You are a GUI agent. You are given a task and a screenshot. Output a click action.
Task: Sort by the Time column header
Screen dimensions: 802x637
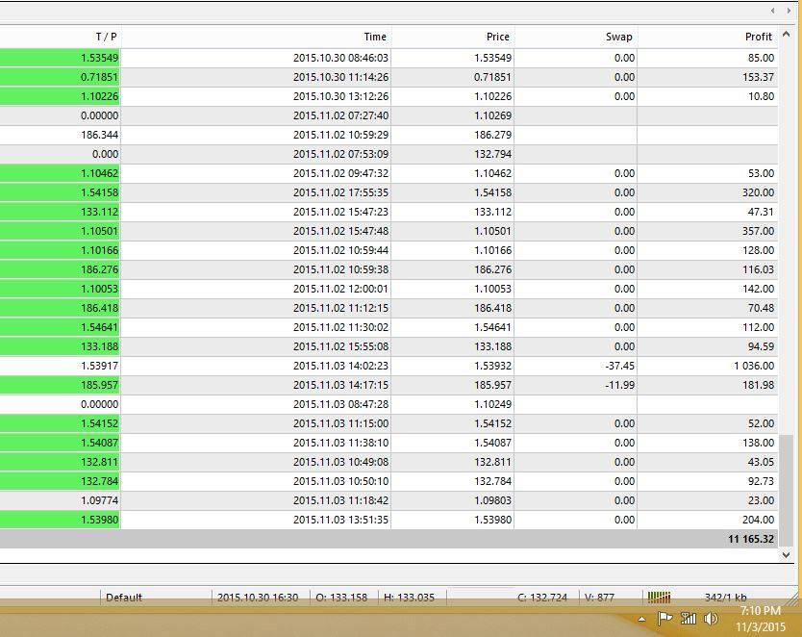click(x=375, y=37)
